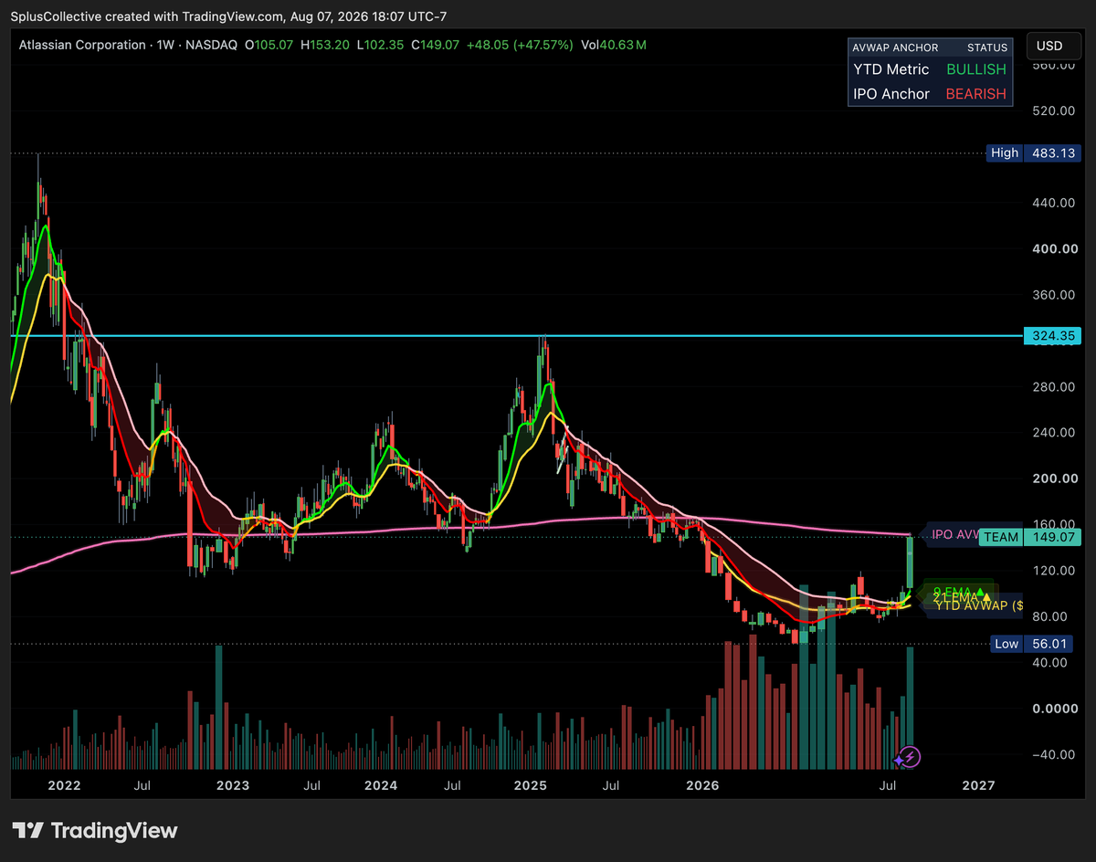Click the low value L102.35
Viewport: 1096px width, 862px height.
coord(380,45)
